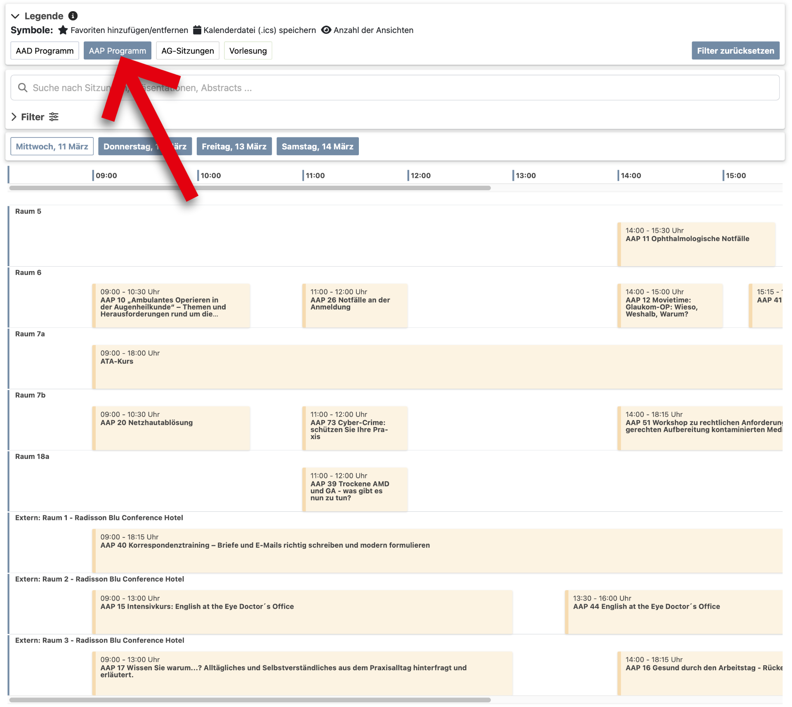Select the Samstag, 14 März tab
The width and height of the screenshot is (792, 707).
pyautogui.click(x=317, y=147)
